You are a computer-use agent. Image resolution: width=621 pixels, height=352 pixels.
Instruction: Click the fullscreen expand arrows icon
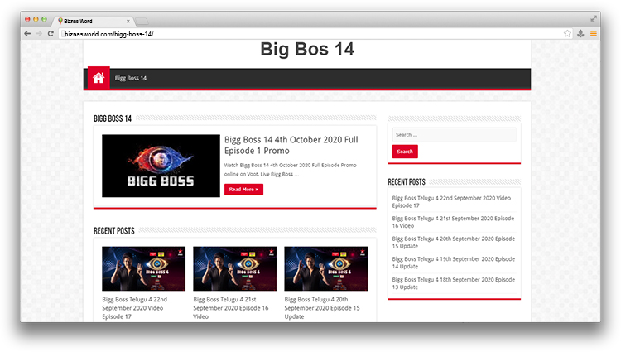[594, 18]
